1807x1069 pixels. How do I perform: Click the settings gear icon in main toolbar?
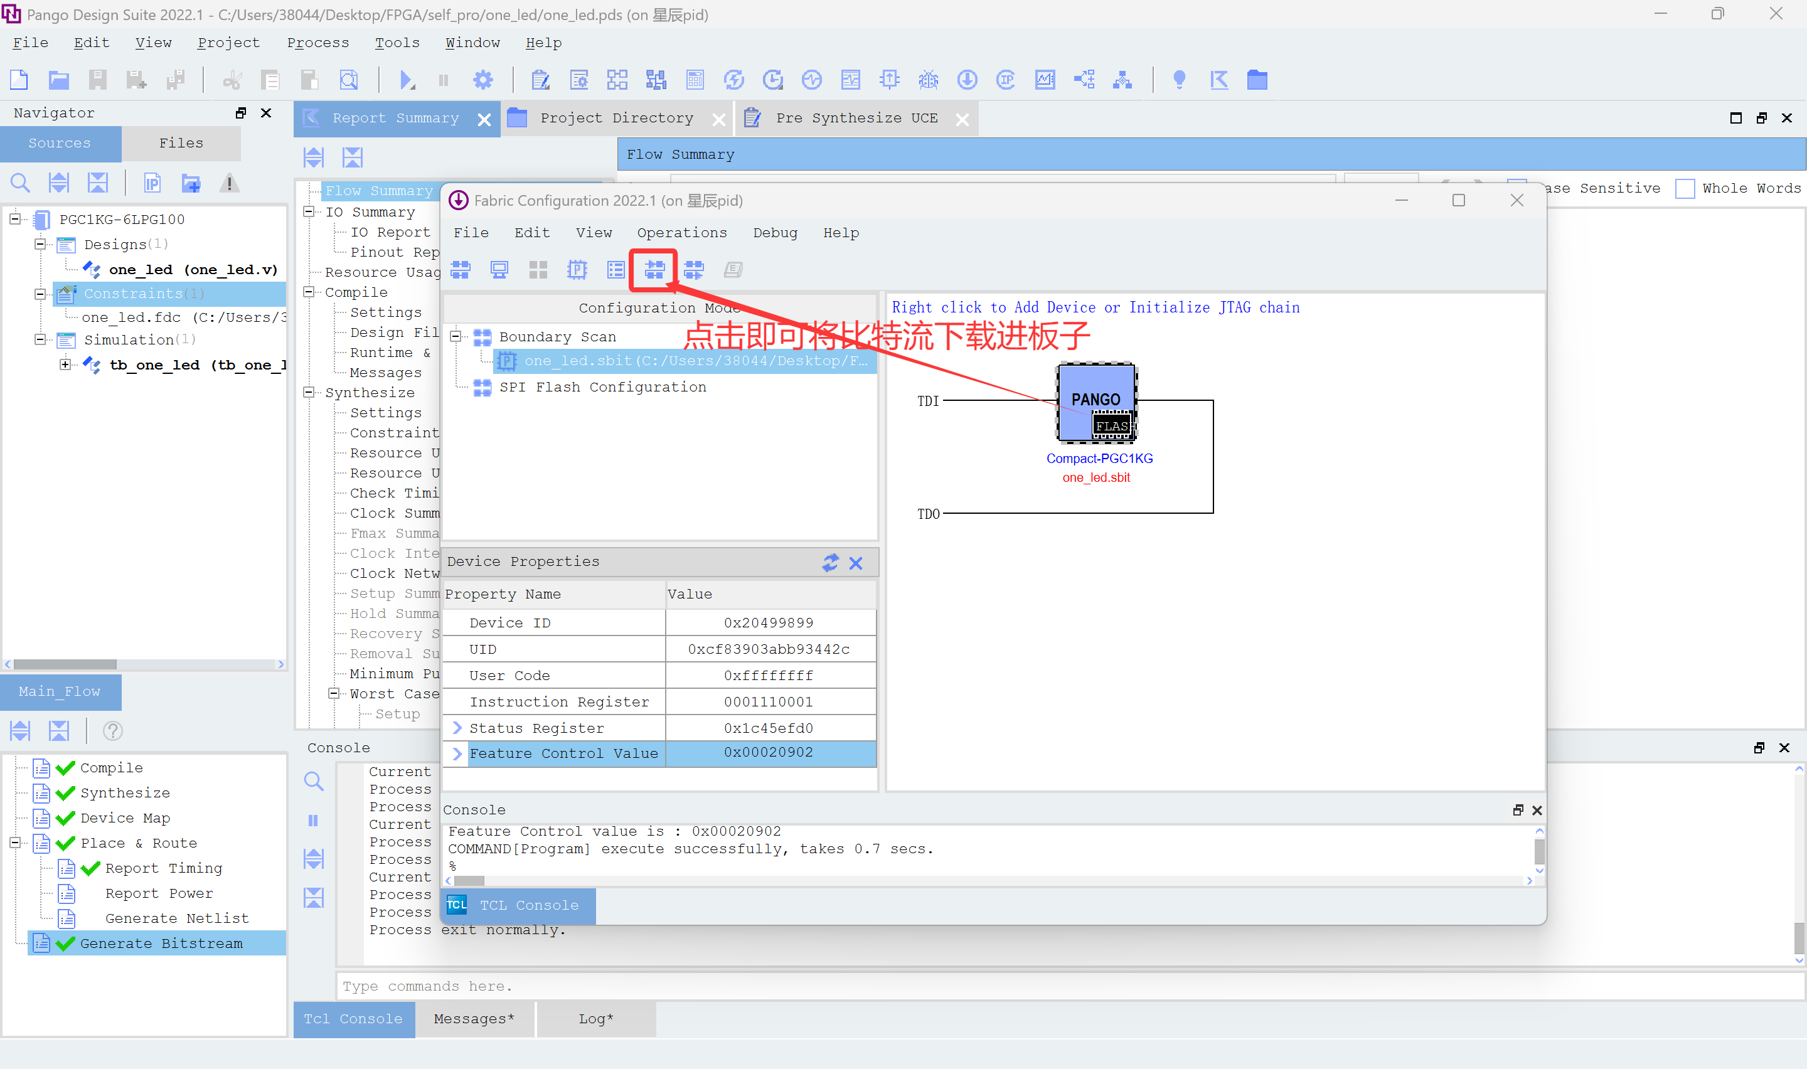pos(482,80)
